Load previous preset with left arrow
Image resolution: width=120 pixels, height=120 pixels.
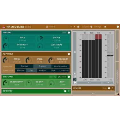pos(71,27)
